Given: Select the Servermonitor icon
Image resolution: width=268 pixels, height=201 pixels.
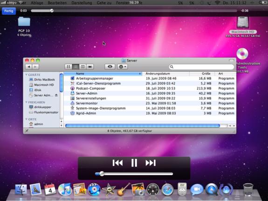Looking at the screenshot, I should (x=72, y=103).
